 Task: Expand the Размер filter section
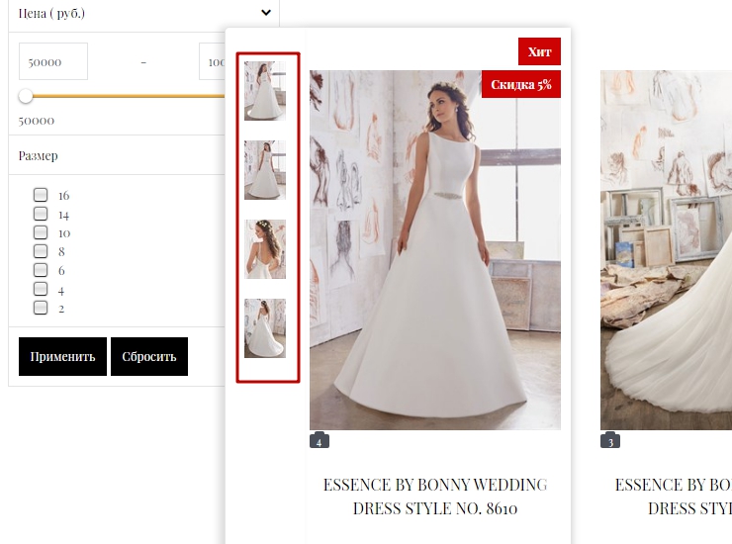(39, 155)
